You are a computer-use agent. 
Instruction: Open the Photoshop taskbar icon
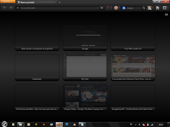tap(67, 124)
